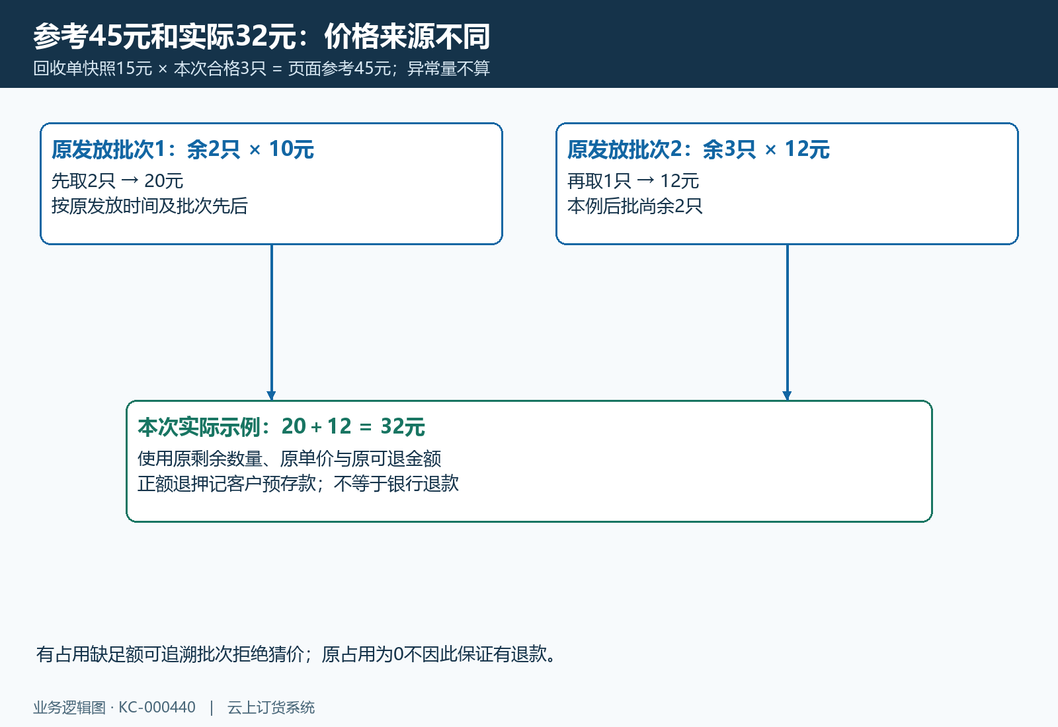
Task: Click line '正额退押记客户预存款;不等于银行退款'
Action: point(298,484)
